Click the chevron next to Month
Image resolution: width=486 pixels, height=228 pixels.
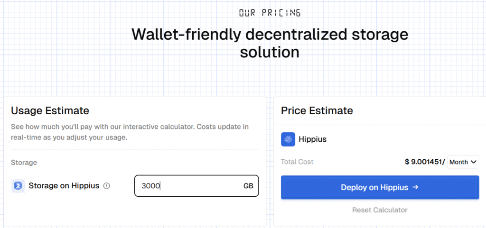[473, 162]
